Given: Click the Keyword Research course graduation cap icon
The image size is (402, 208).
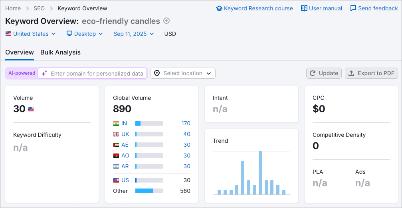Looking at the screenshot, I should point(219,8).
